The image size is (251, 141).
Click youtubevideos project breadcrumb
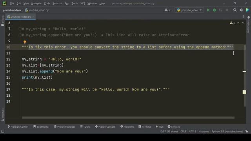(x=12, y=10)
